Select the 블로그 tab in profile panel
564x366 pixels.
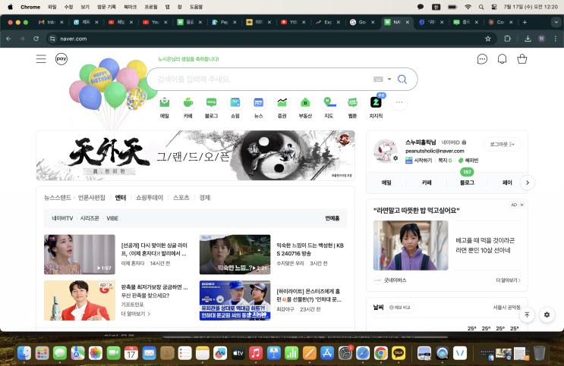click(x=467, y=183)
